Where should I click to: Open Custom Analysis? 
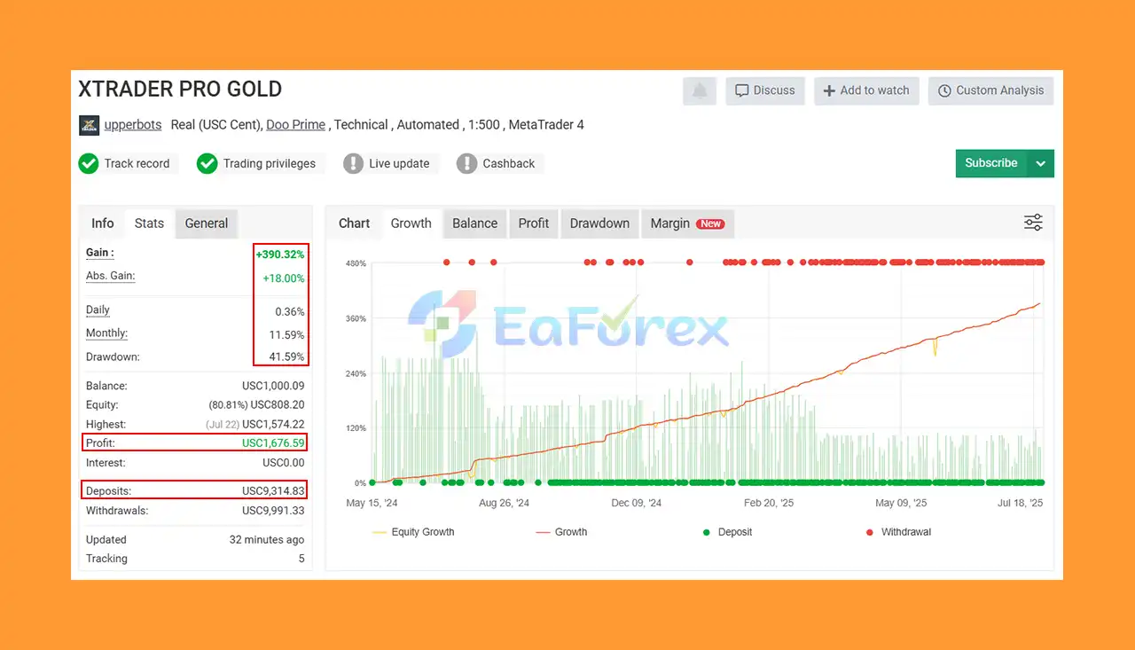pos(990,90)
